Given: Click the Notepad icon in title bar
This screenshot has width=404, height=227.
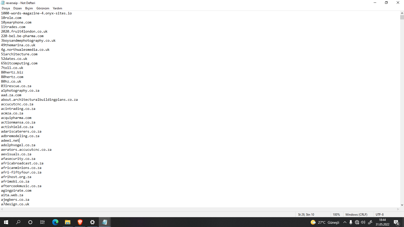Looking at the screenshot, I should [3, 3].
